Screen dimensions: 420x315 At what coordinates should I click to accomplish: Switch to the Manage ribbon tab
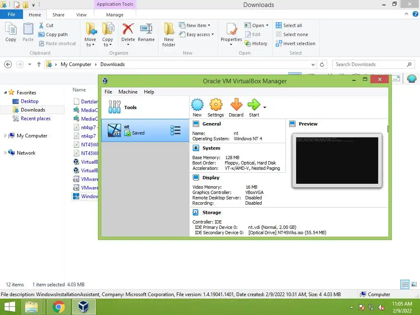(x=115, y=15)
